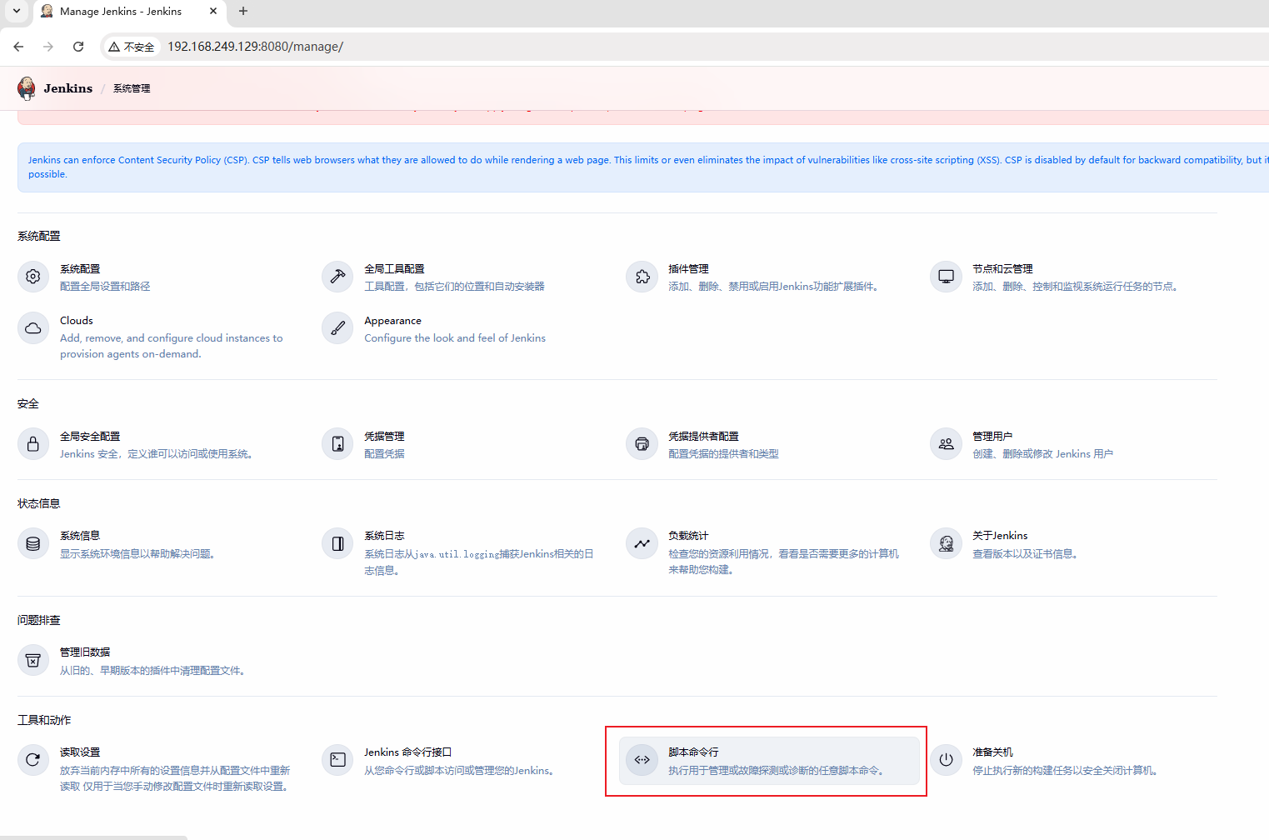1269x840 pixels.
Task: Open the 凭据提供者配置 link title
Action: point(703,437)
